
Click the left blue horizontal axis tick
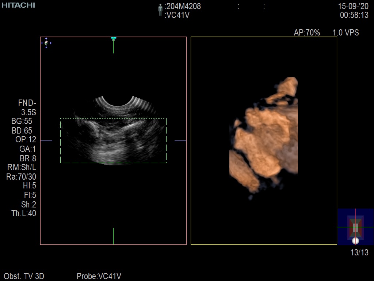(x=46, y=140)
